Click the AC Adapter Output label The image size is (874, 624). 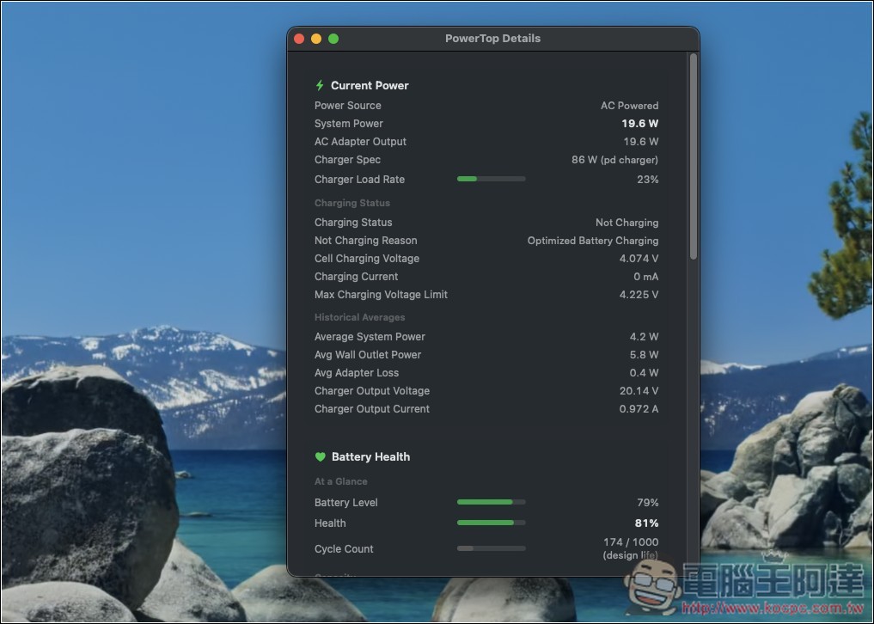coord(360,142)
